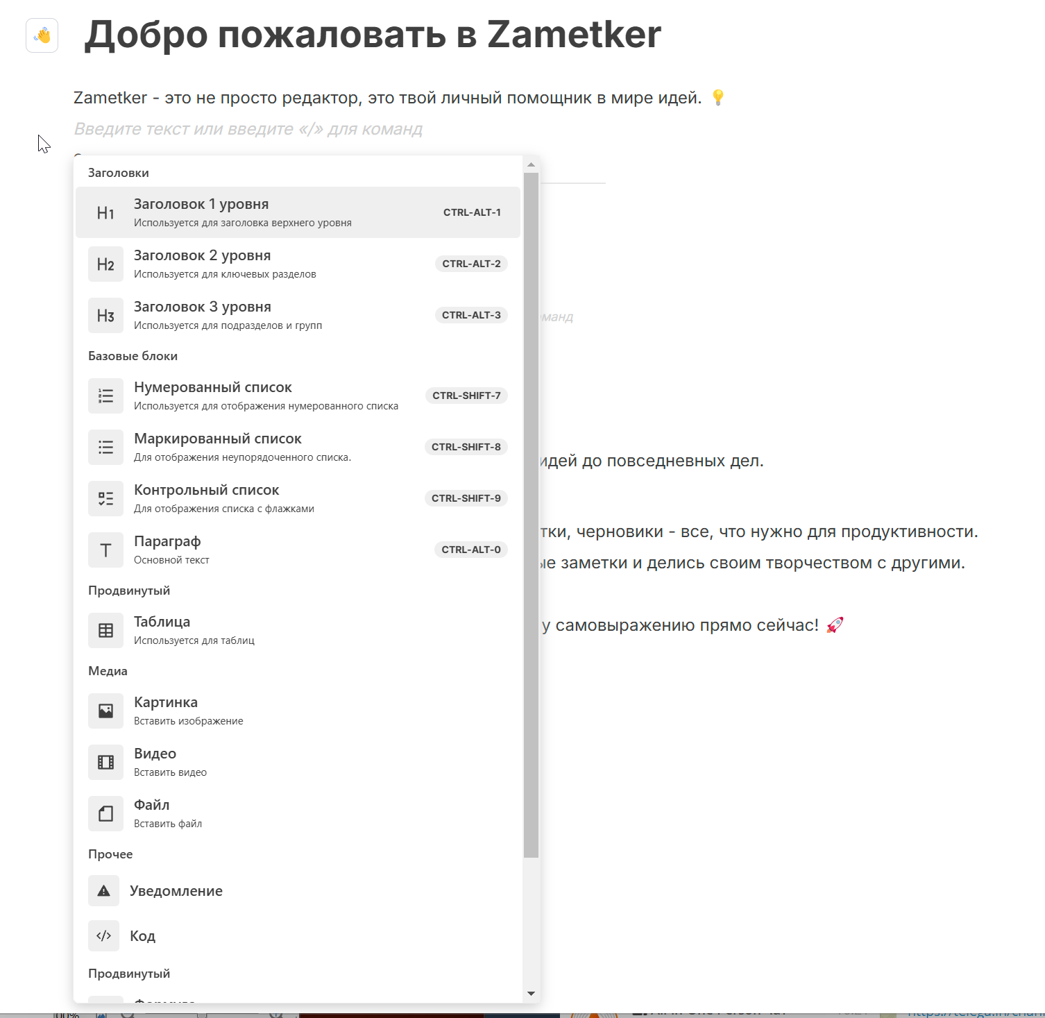Click the 'Базовые блоки' section label
The image size is (1045, 1018).
pos(133,356)
